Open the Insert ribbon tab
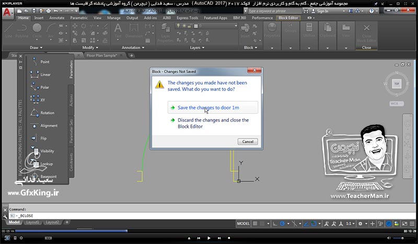 [39, 18]
